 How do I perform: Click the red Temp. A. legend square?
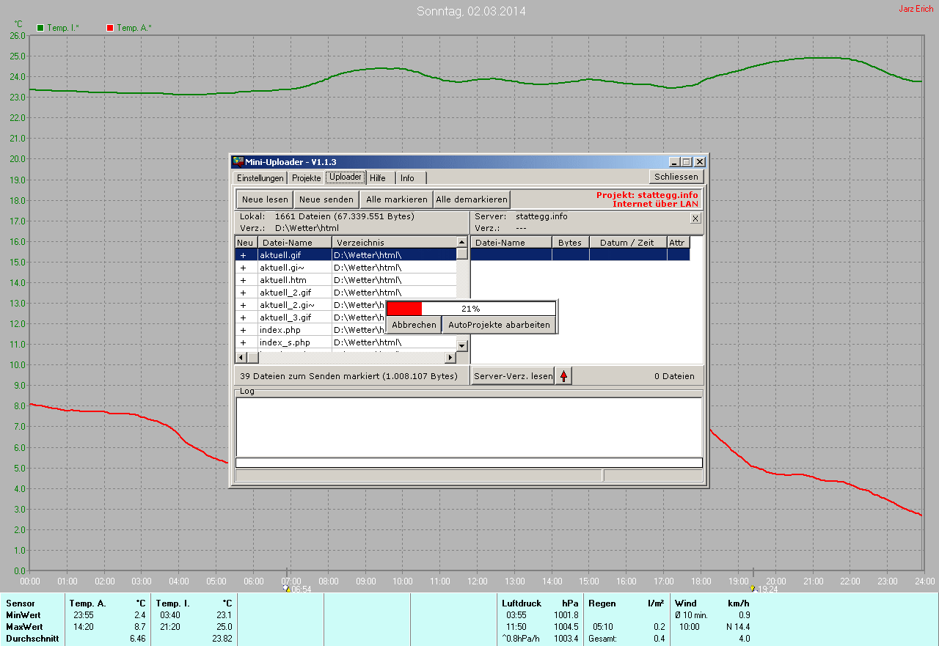coord(110,28)
